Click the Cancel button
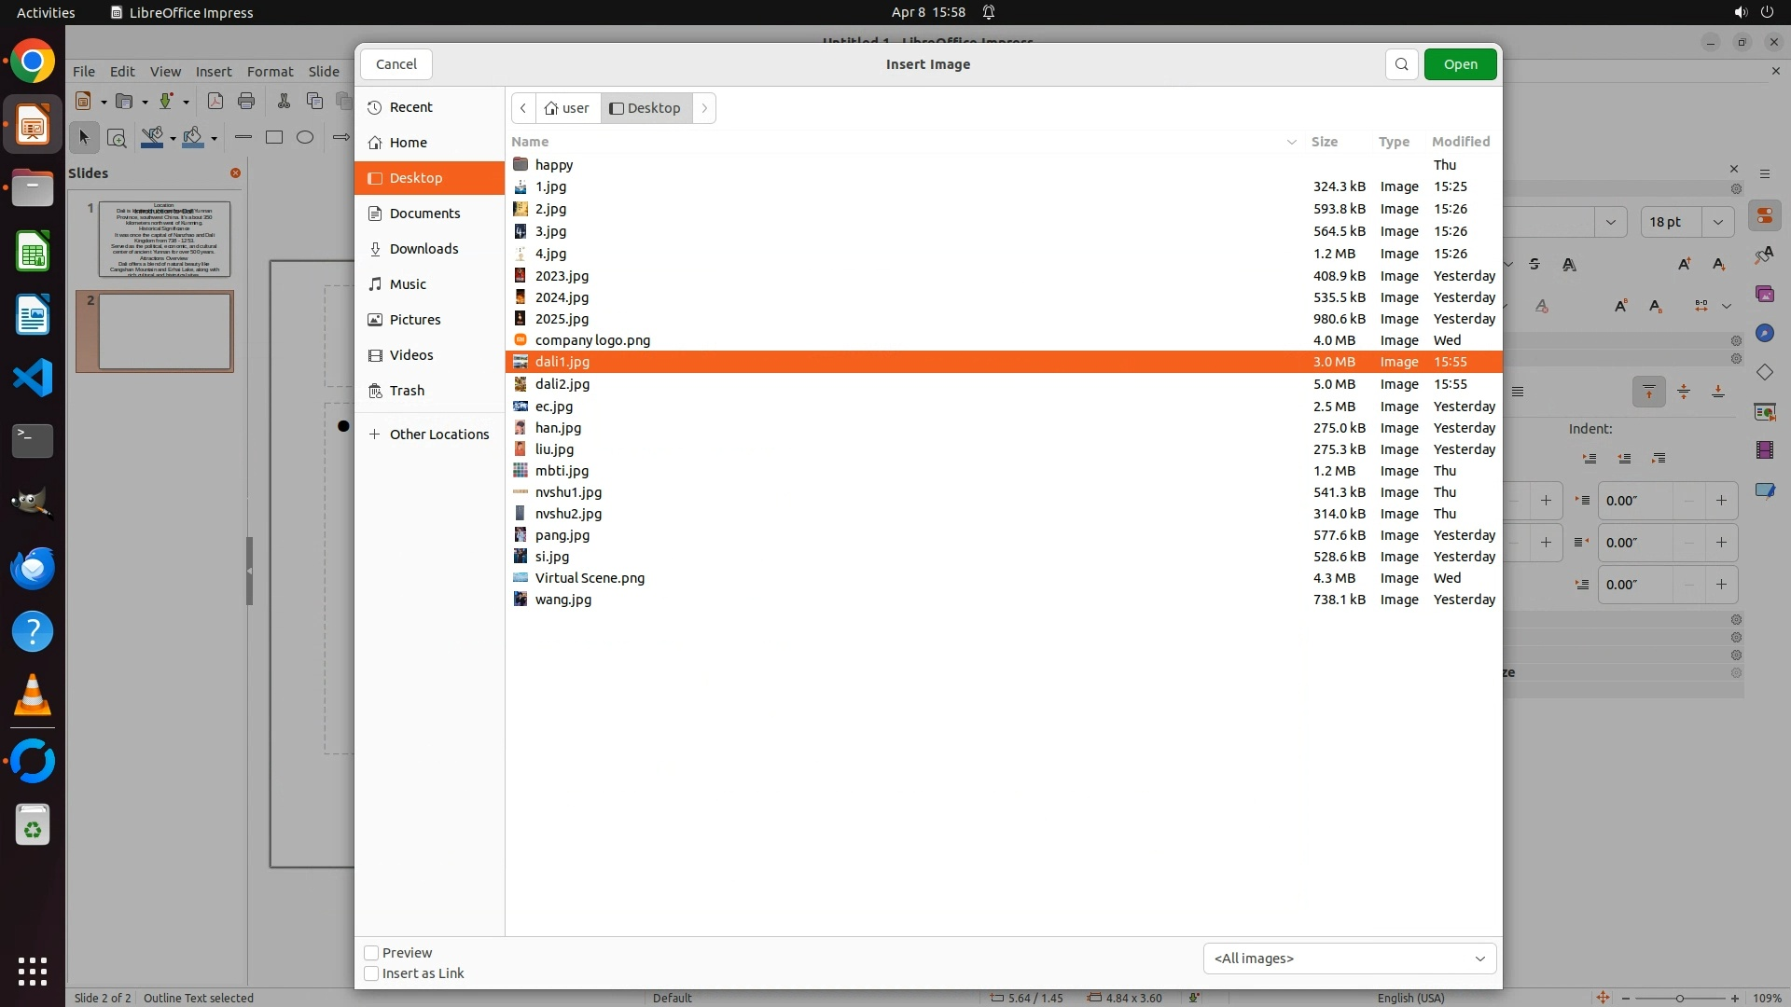 pos(396,64)
